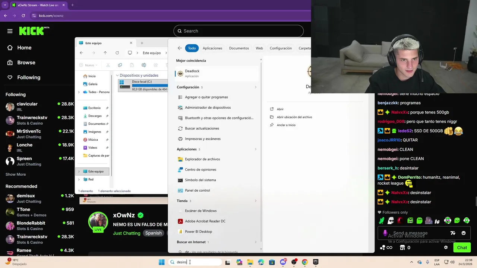Click the Just Chatting category link under xOwNz
This screenshot has width=477, height=268.
127,233
